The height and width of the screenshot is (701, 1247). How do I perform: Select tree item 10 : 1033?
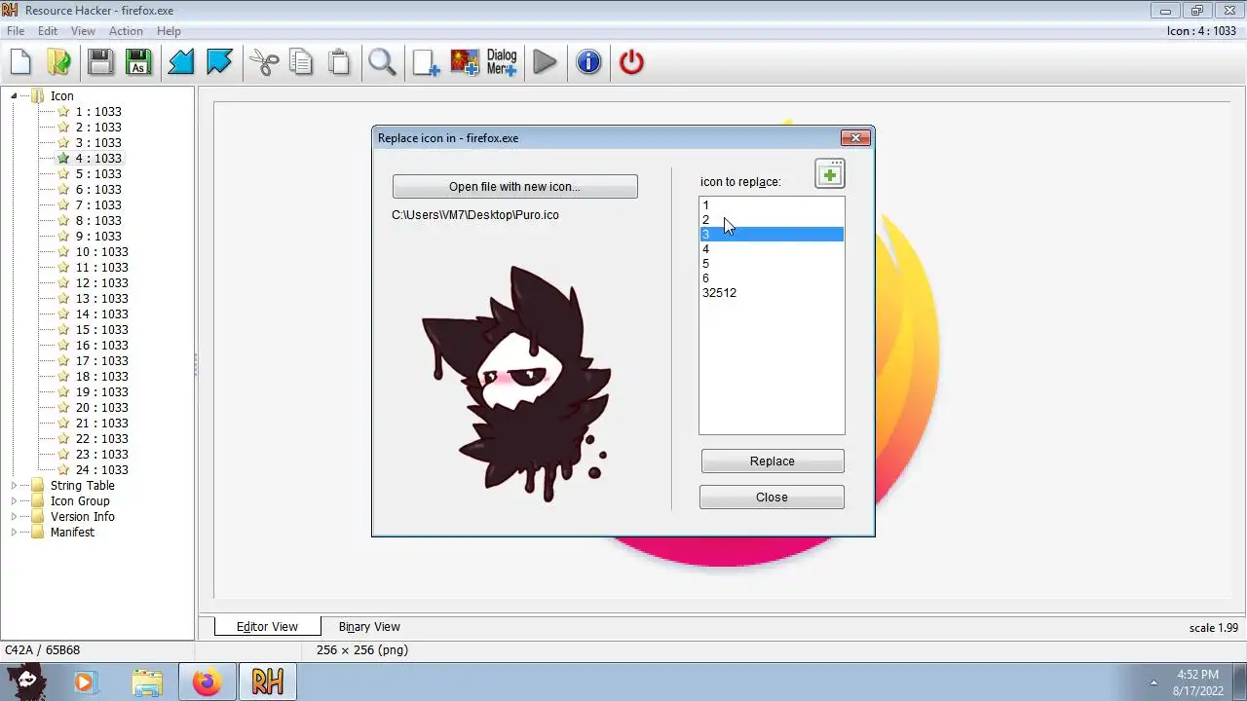pyautogui.click(x=101, y=251)
